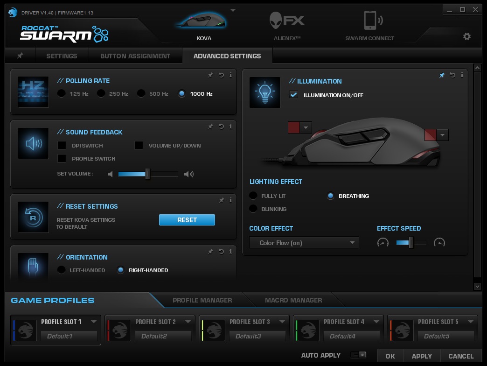Enable Profile Switch sound feedback
The width and height of the screenshot is (487, 366).
62,158
